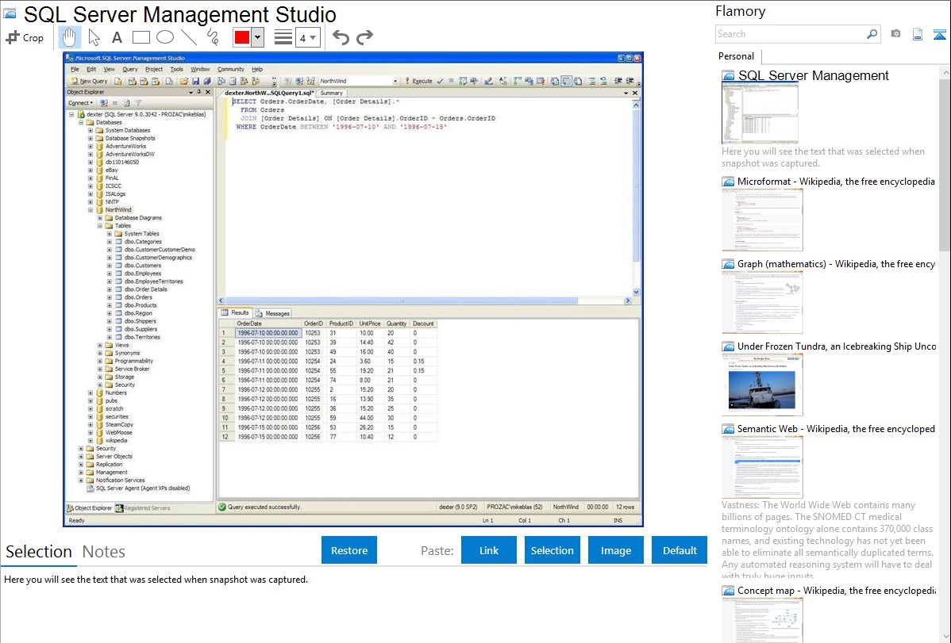951x643 pixels.
Task: Click the icebreaking ship snapshot thumbnail
Action: 762,385
